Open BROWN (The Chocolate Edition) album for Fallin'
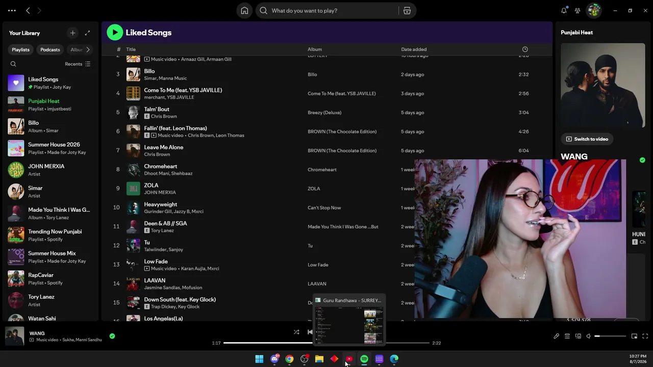The height and width of the screenshot is (367, 653). click(x=342, y=132)
